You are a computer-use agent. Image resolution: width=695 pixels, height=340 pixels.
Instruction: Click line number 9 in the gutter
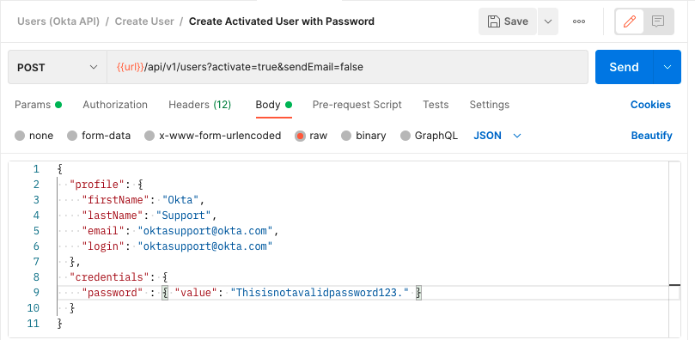point(36,293)
